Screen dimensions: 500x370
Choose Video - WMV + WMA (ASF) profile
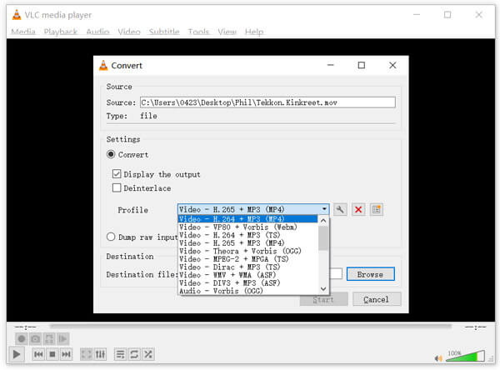(x=247, y=275)
